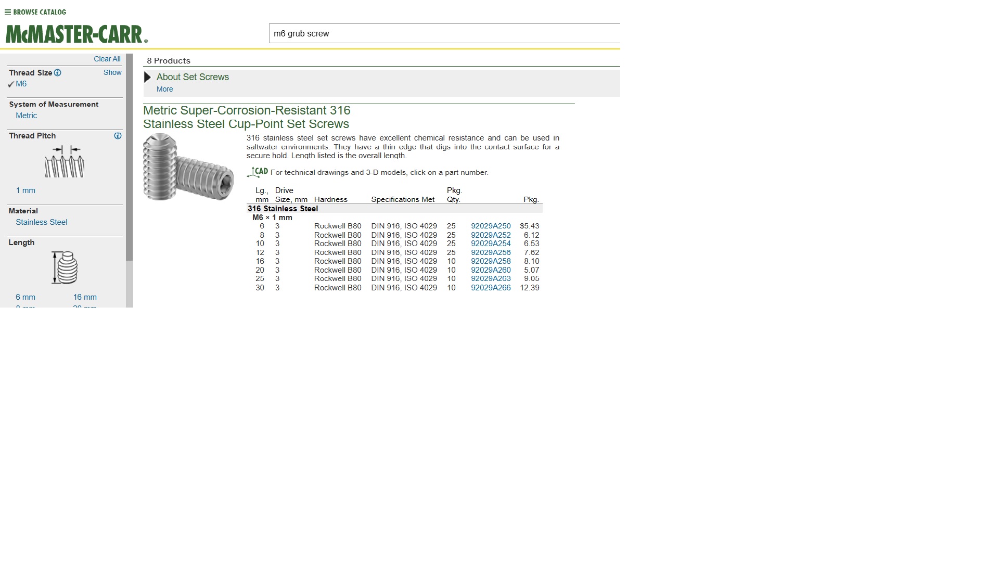The image size is (999, 562).
Task: Click the m6 grub screw search field
Action: tap(444, 33)
